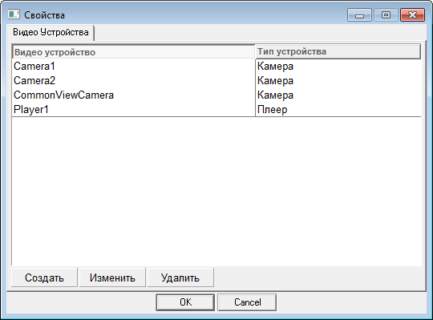Click the Плеер type cell
This screenshot has width=433, height=320.
338,109
